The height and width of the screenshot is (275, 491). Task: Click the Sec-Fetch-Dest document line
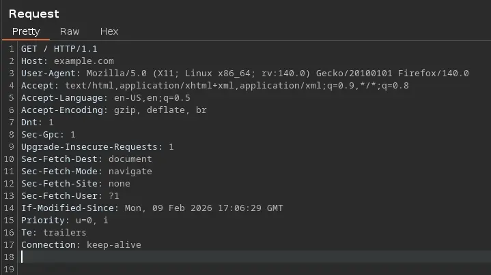tap(86, 159)
